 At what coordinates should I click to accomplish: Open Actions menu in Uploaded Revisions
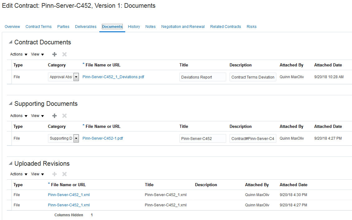[x=19, y=174]
